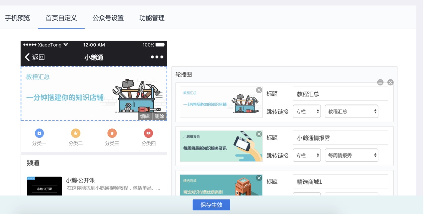Image resolution: width=424 pixels, height=217 pixels.
Task: Open the 手机预览 tab
Action: (x=17, y=18)
